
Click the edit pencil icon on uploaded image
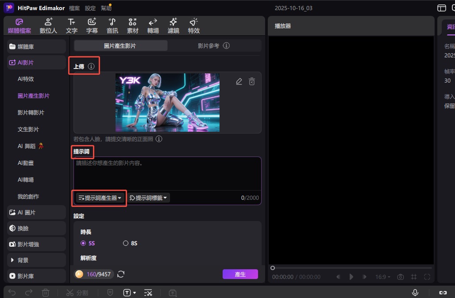pos(239,81)
